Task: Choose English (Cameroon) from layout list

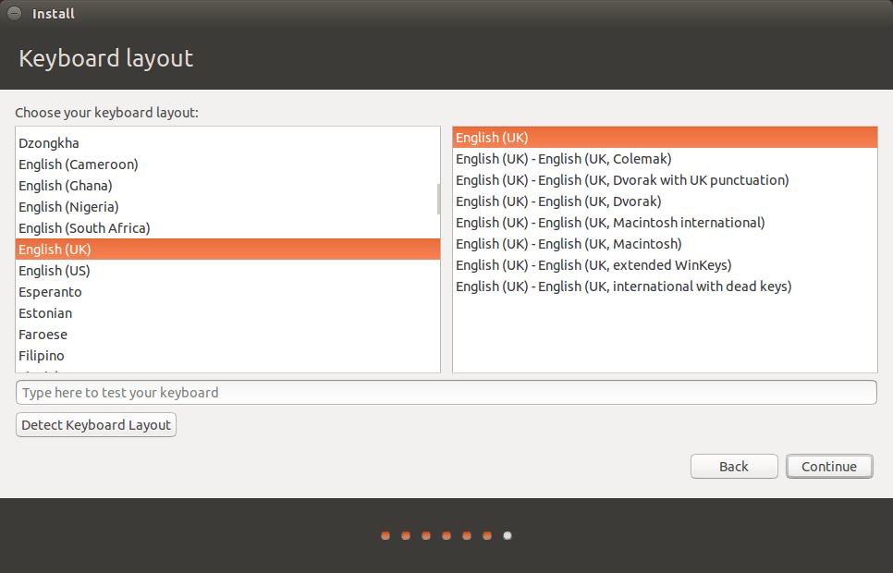Action: (227, 164)
